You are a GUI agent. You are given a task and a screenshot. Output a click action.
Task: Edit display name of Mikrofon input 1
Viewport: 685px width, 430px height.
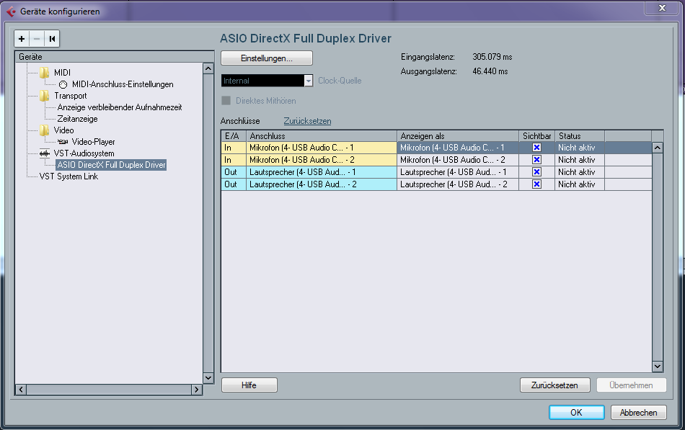click(458, 148)
